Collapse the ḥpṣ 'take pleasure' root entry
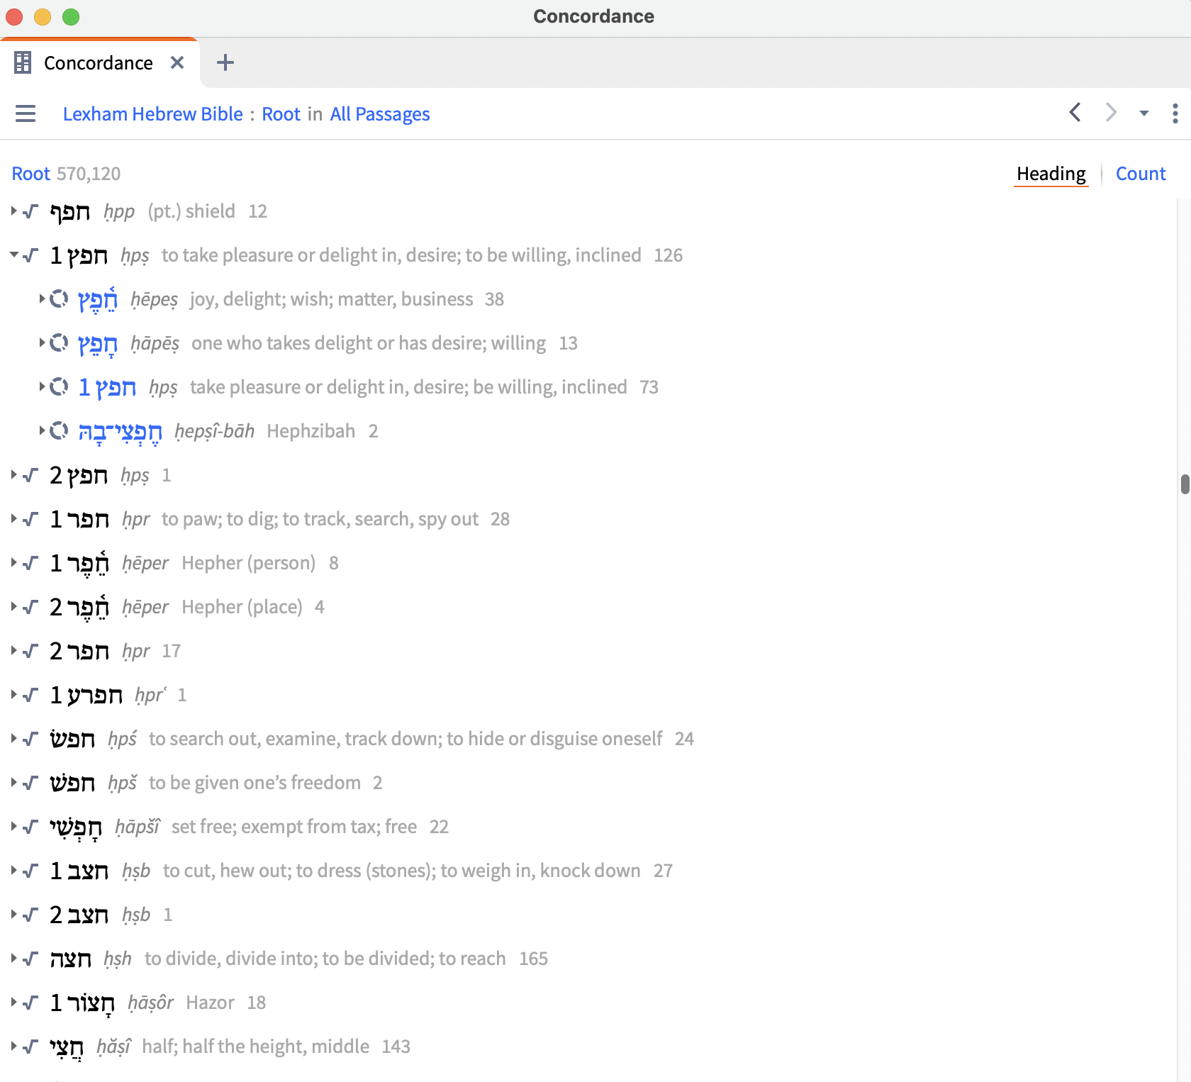 13,255
